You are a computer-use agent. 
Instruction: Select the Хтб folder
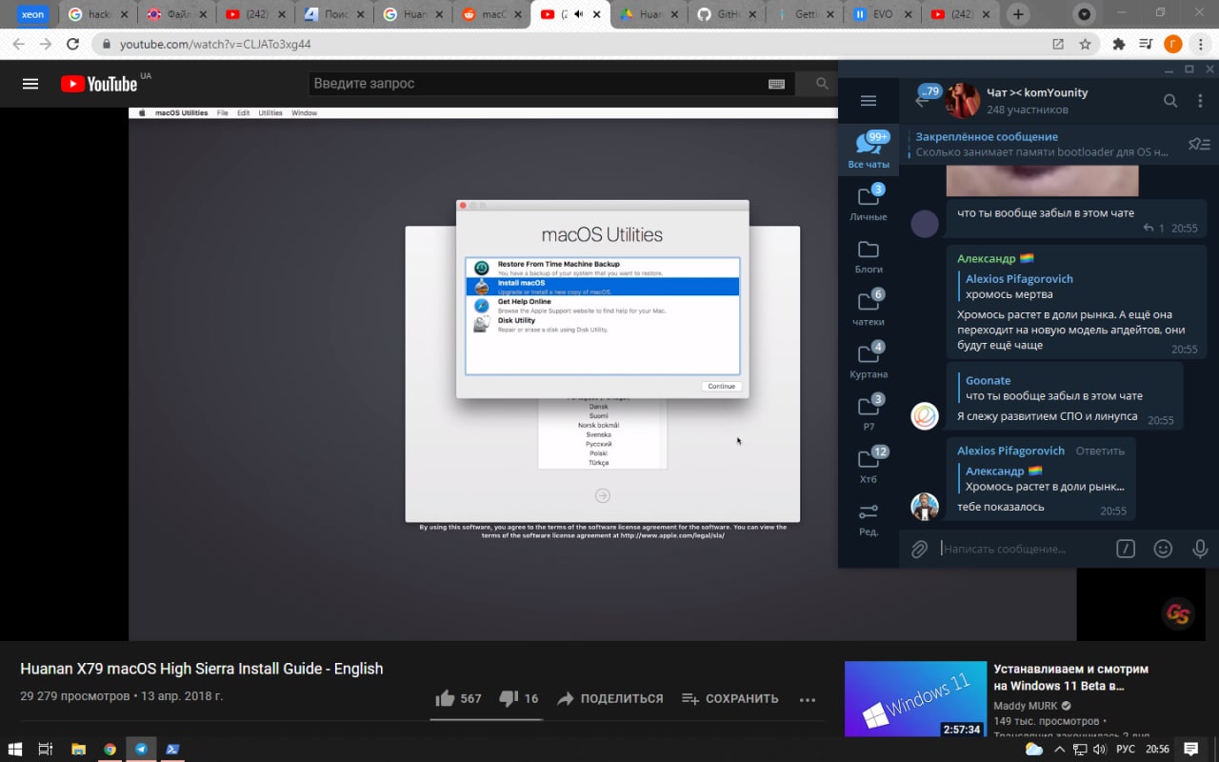coord(869,464)
